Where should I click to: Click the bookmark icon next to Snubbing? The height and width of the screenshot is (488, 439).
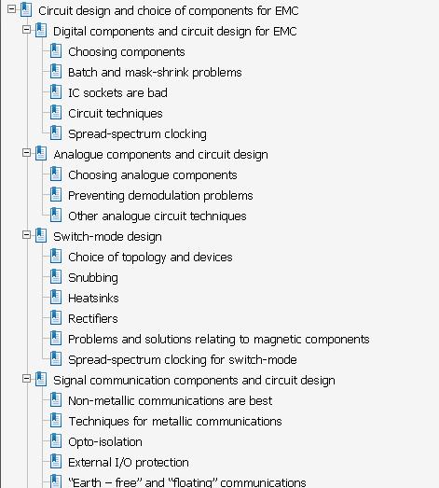pos(56,277)
